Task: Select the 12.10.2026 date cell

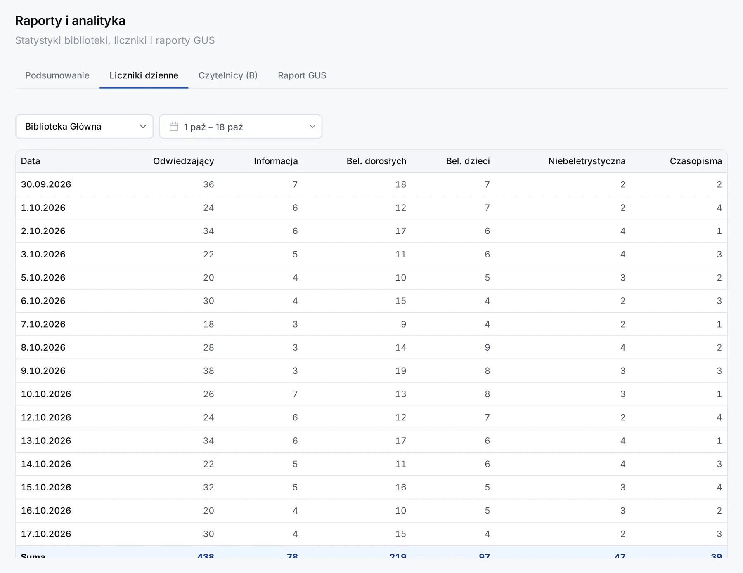Action: (46, 417)
